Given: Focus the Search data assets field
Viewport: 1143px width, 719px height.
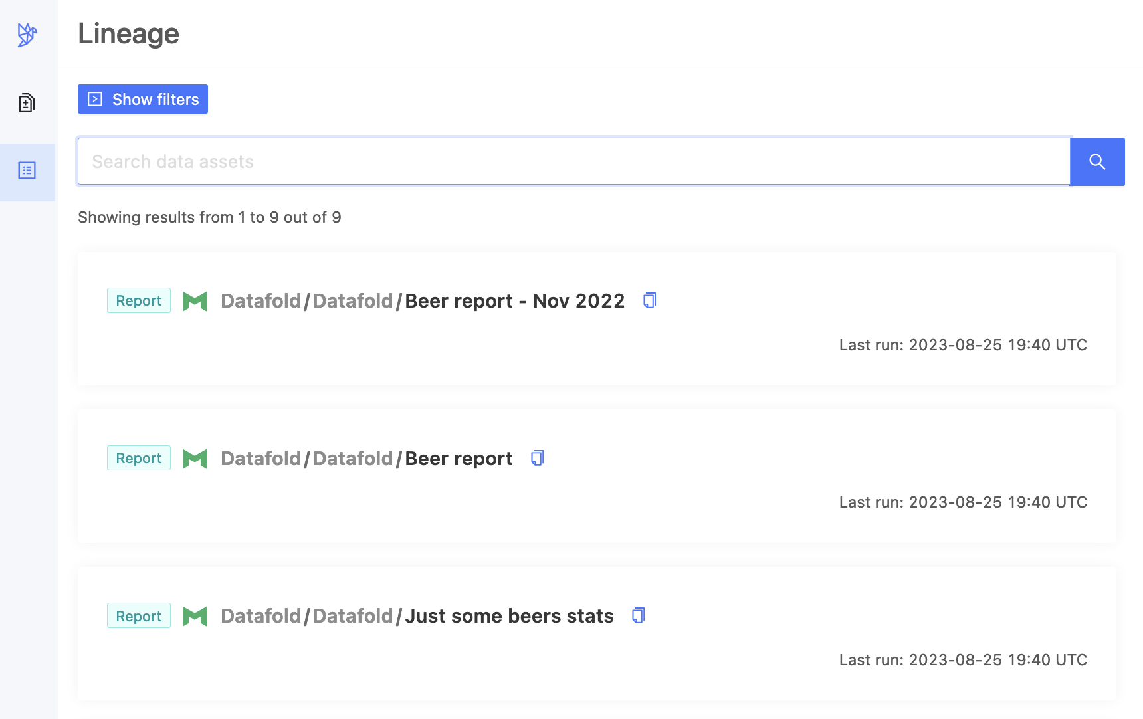Looking at the screenshot, I should 574,161.
